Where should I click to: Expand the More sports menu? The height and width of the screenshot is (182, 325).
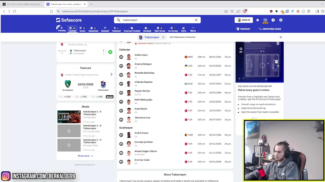[193, 29]
